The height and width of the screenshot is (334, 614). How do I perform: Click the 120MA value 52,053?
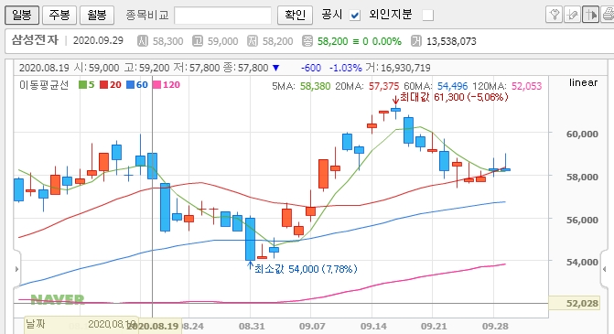(526, 86)
